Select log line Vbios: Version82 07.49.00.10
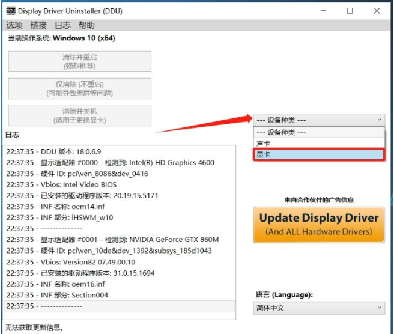The width and height of the screenshot is (394, 334). coord(119,262)
